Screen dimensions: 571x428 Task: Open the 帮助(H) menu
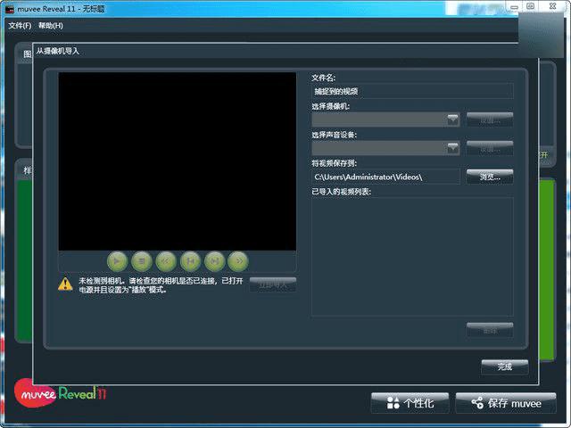pyautogui.click(x=51, y=26)
